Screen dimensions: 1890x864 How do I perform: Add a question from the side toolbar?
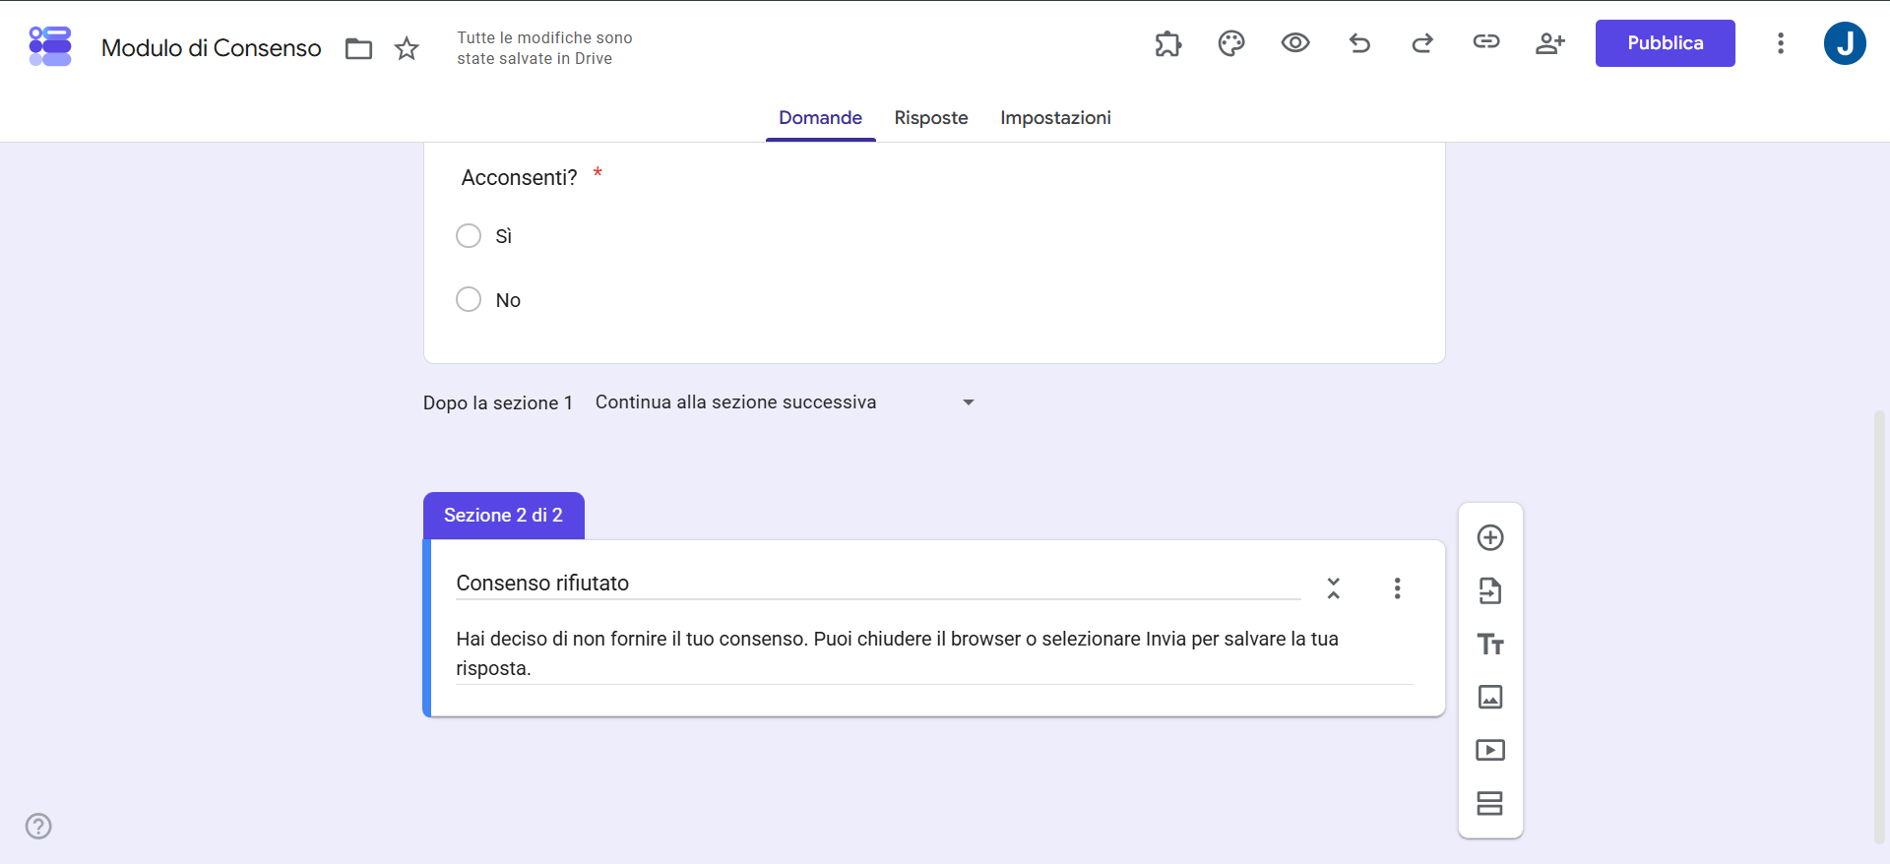click(x=1490, y=537)
